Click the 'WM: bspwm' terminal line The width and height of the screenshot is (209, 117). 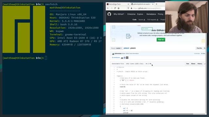[x=56, y=31]
